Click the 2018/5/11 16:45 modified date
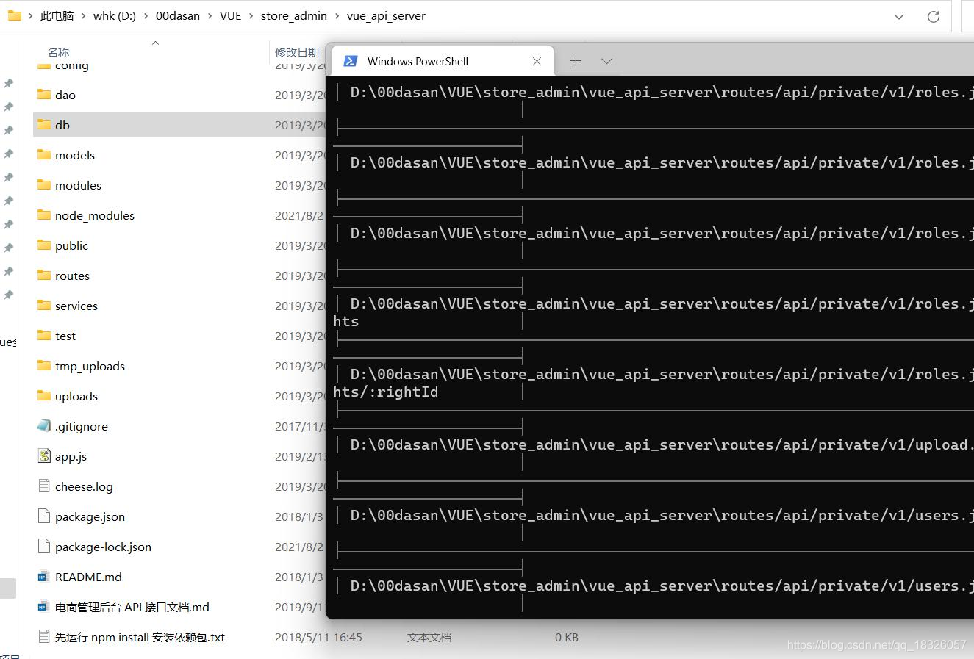The height and width of the screenshot is (659, 974). [318, 637]
